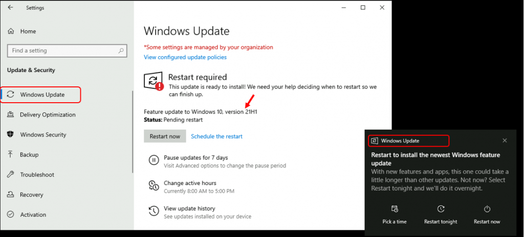Open Schedule the restart link
Image resolution: width=524 pixels, height=237 pixels.
pyautogui.click(x=216, y=136)
